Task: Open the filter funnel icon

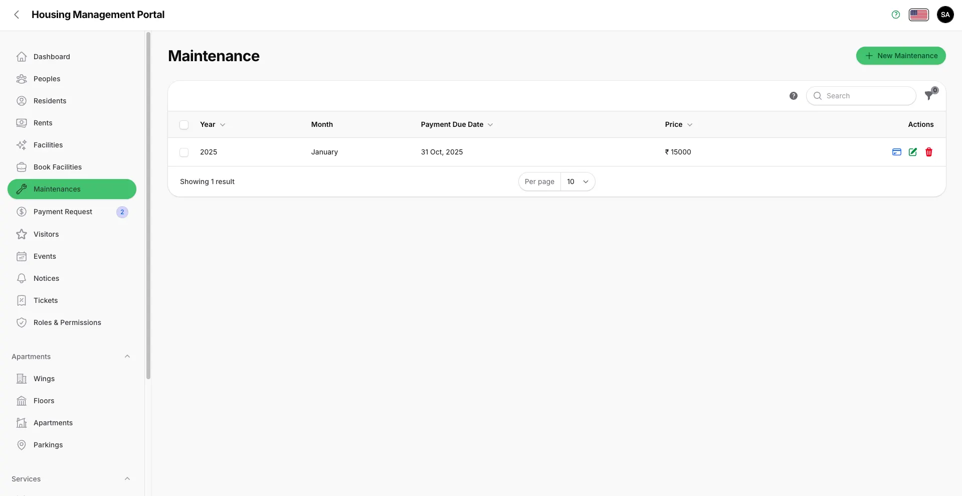Action: 929,95
